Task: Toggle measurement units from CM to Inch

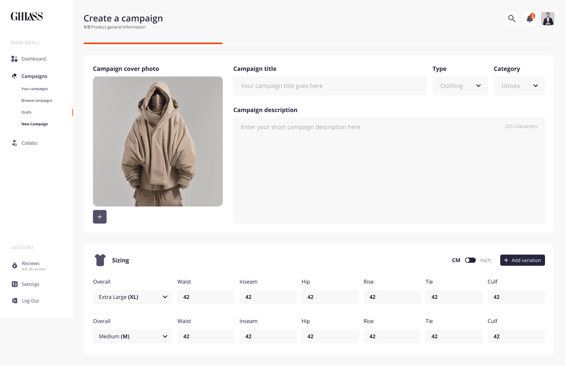Action: coord(470,260)
